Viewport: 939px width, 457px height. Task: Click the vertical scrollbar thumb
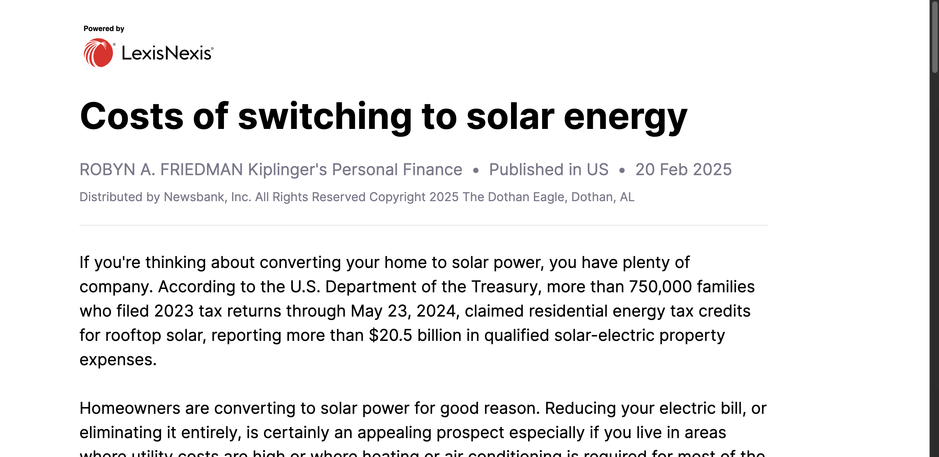click(x=934, y=36)
